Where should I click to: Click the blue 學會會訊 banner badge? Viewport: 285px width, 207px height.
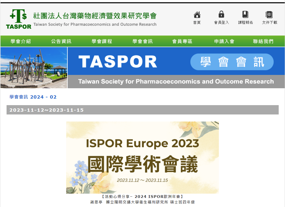232,62
